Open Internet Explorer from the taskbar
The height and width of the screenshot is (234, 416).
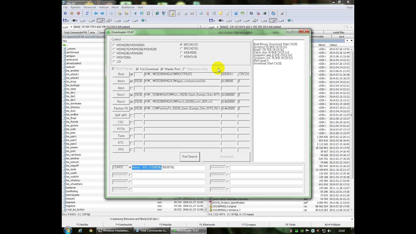click(x=80, y=230)
